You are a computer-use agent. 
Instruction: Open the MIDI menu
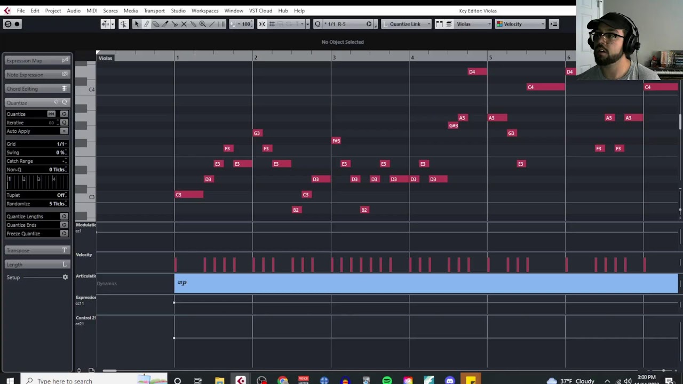[x=92, y=11]
